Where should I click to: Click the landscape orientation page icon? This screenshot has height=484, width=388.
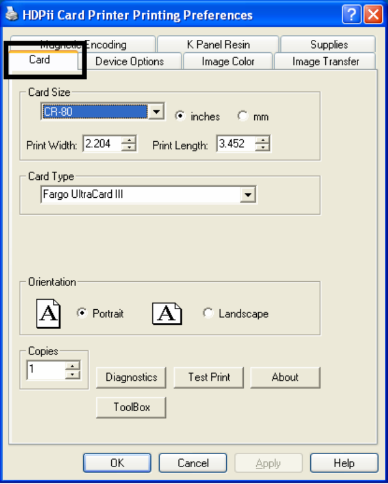coord(167,314)
